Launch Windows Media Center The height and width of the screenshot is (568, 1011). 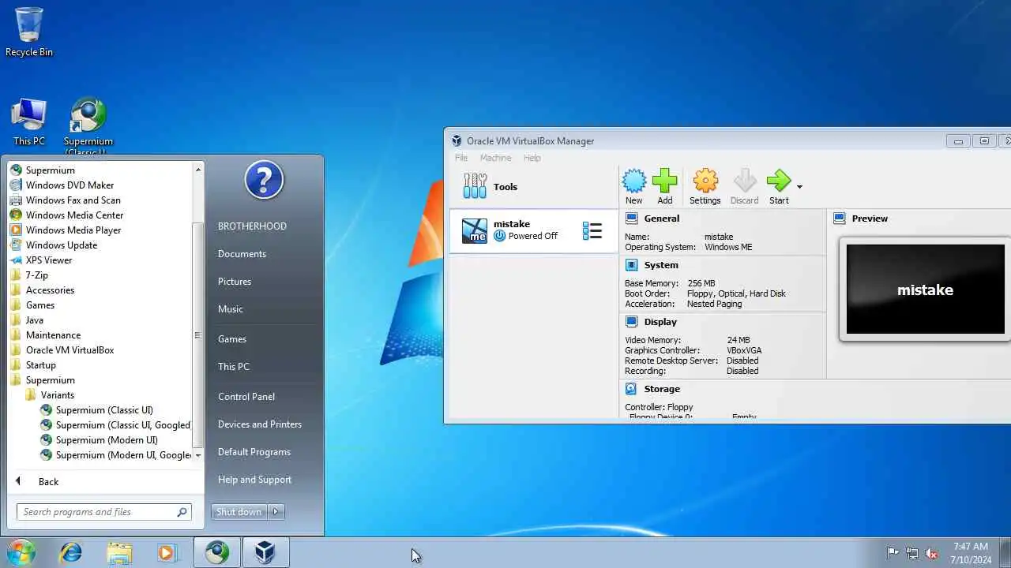(x=74, y=215)
